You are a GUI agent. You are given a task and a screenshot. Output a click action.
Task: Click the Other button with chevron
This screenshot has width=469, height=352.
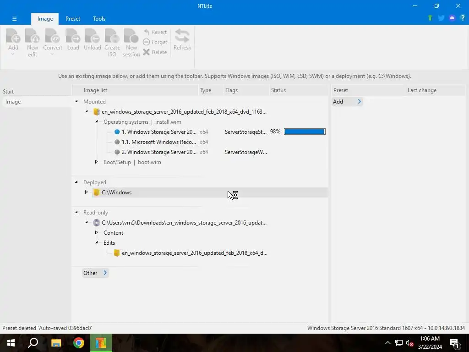95,273
